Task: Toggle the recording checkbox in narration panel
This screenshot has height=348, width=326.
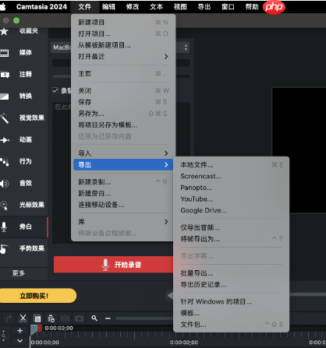Action: (x=55, y=90)
